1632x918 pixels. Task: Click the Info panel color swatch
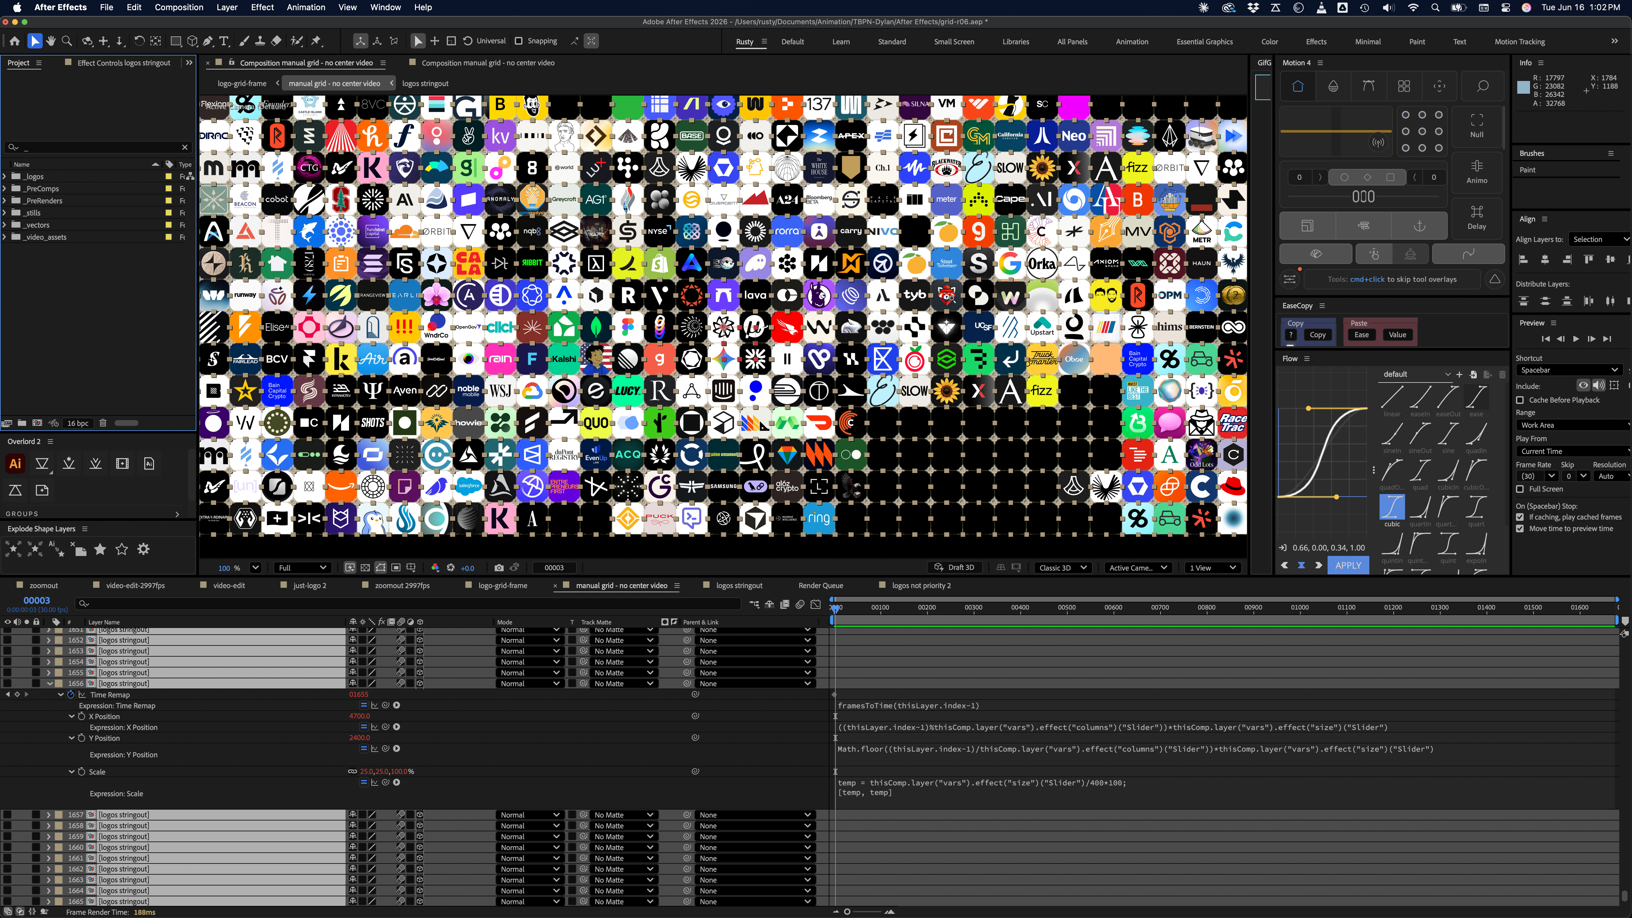pyautogui.click(x=1523, y=87)
